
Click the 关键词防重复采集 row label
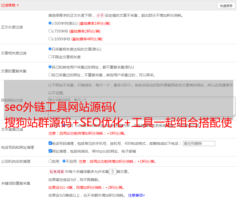click(16, 183)
